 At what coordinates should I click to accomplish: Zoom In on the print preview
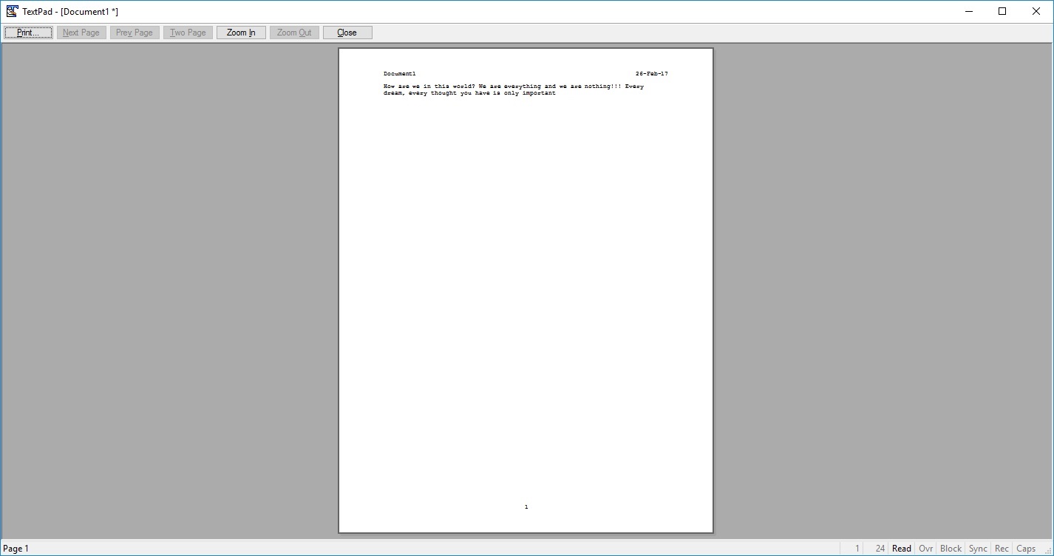tap(240, 32)
